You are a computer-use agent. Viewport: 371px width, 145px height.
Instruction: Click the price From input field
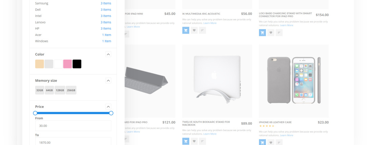[73, 126]
